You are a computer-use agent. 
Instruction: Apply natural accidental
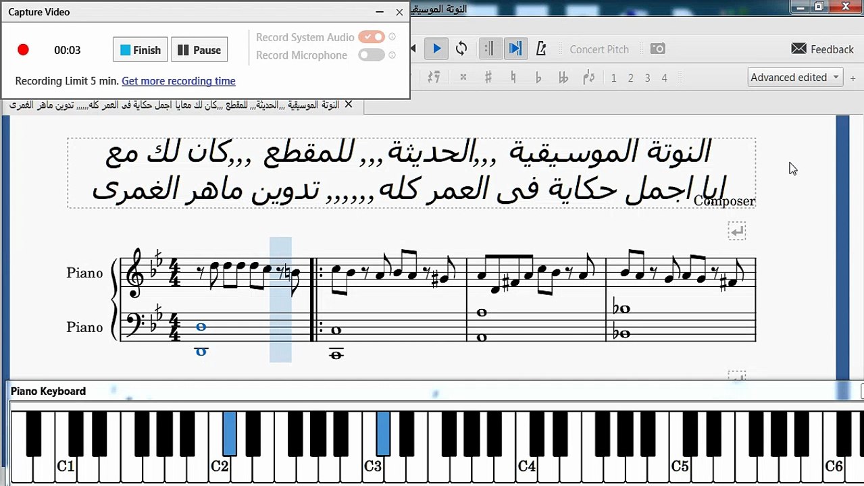point(513,78)
